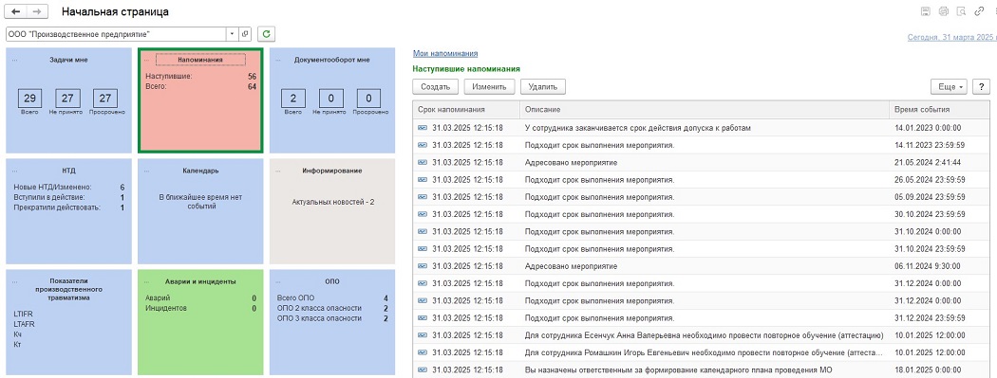Print the page using the printer icon
The width and height of the screenshot is (997, 378).
pyautogui.click(x=944, y=10)
